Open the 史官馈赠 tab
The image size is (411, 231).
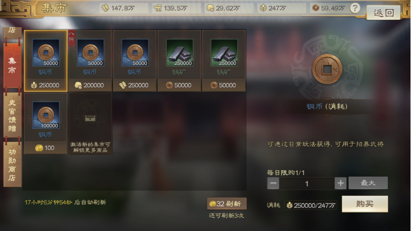[x=12, y=115]
